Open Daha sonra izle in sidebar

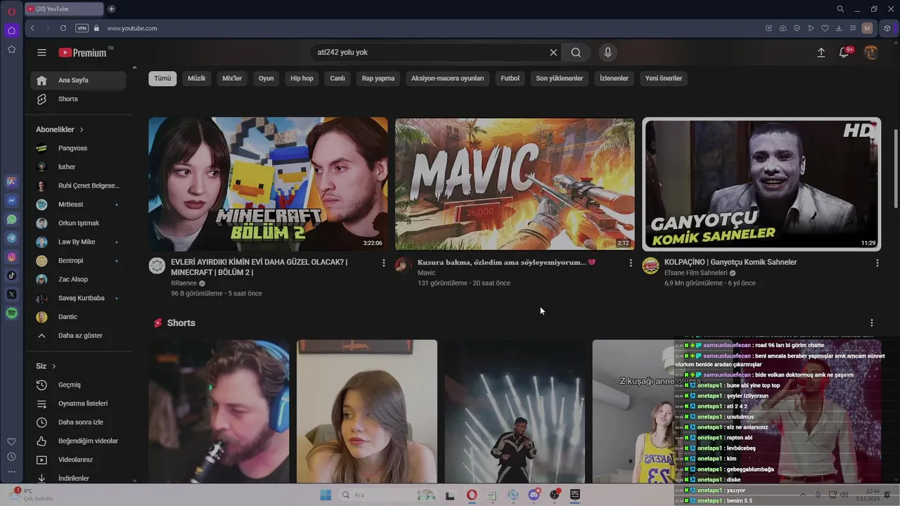78,422
